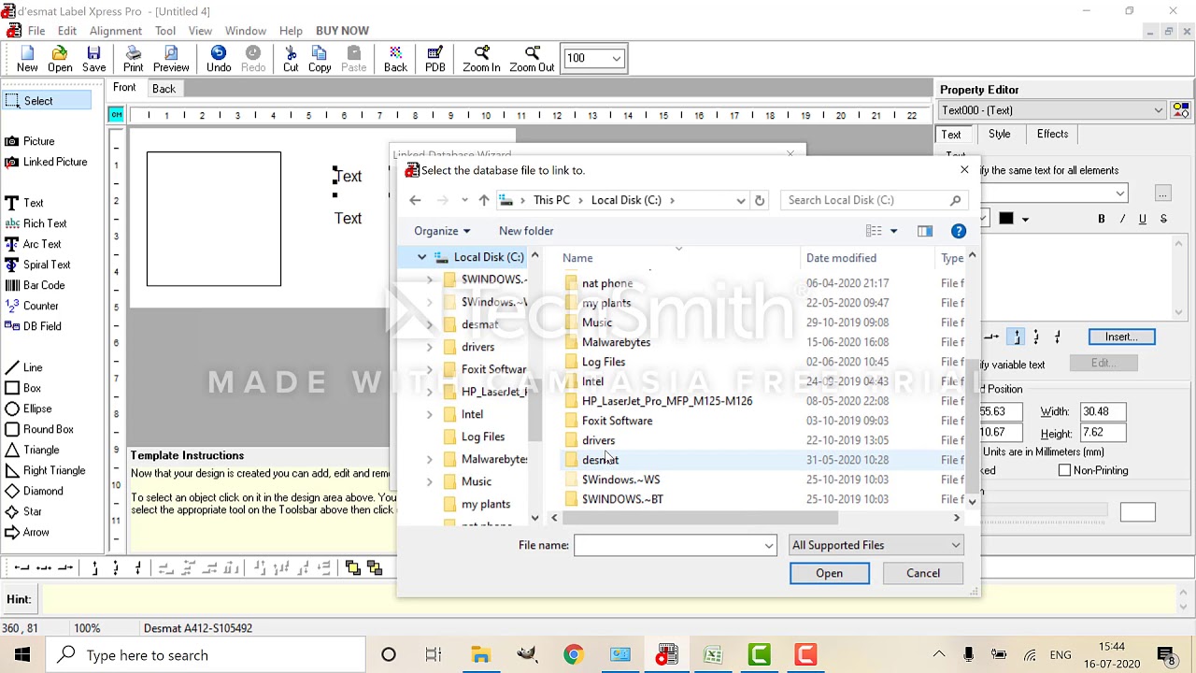Image resolution: width=1196 pixels, height=673 pixels.
Task: Click the BUY NOW menu link
Action: coord(342,31)
